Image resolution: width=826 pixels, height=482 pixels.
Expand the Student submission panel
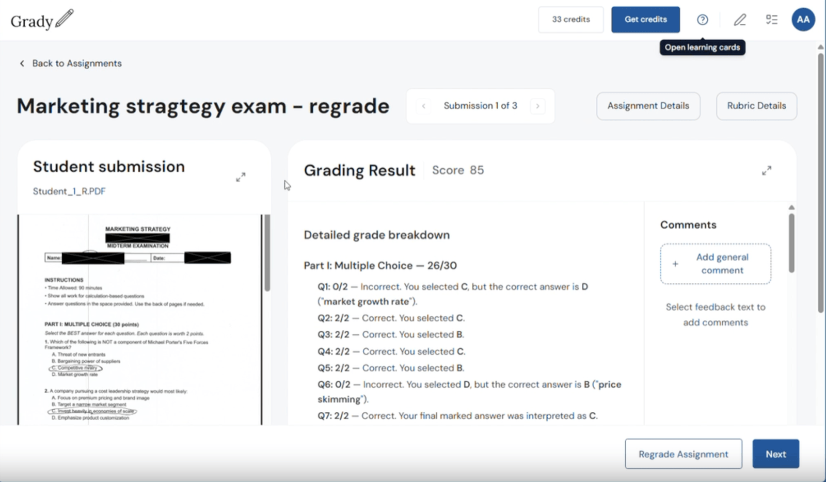pyautogui.click(x=241, y=177)
